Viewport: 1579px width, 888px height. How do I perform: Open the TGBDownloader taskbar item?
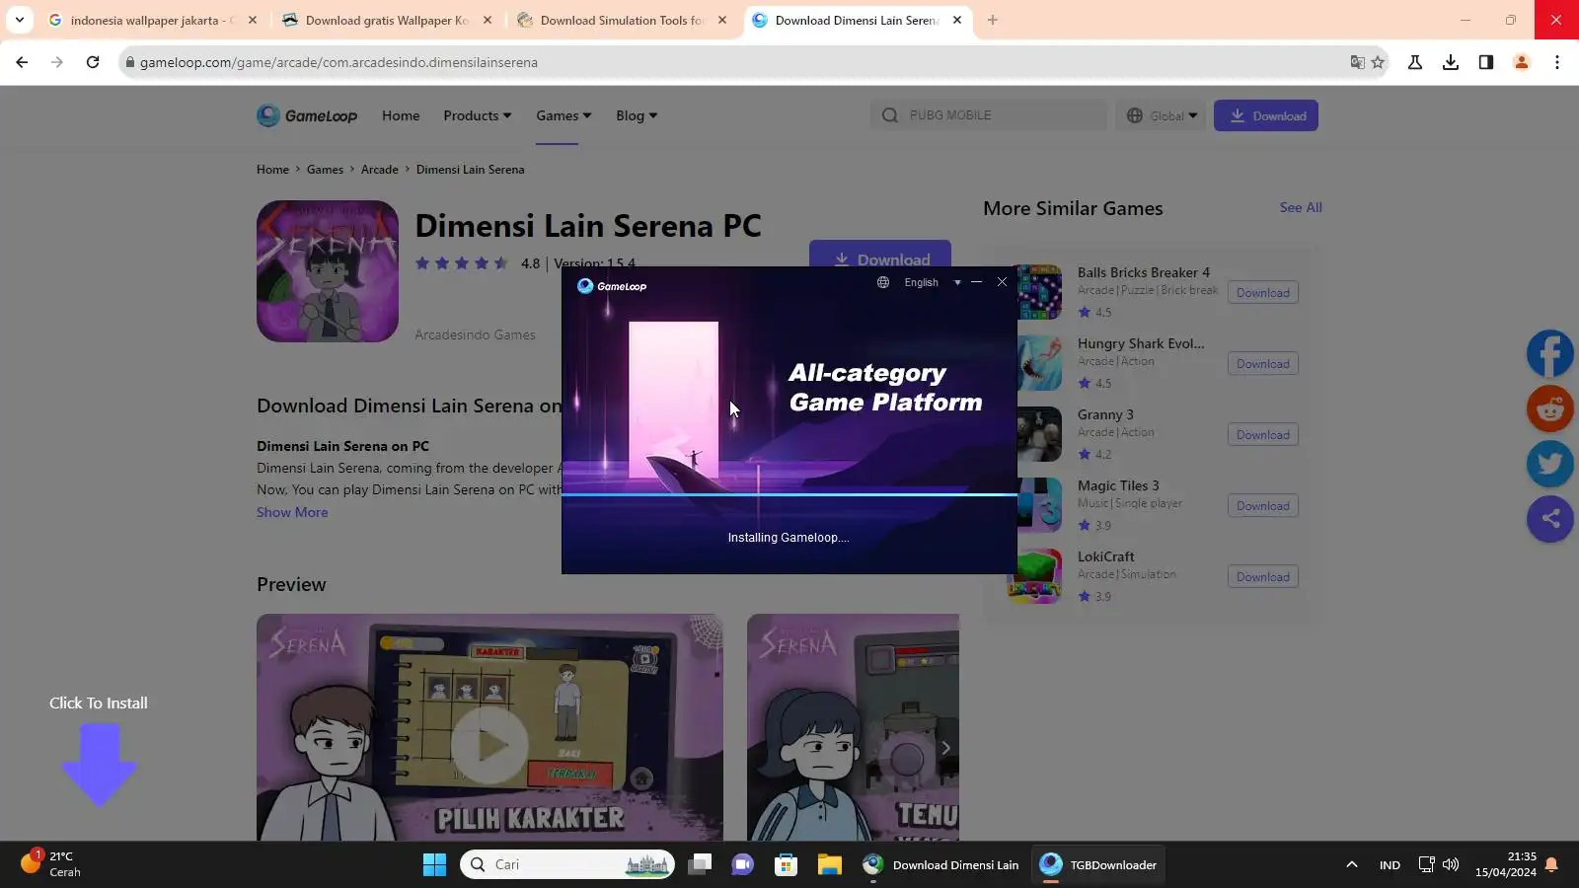(1098, 865)
